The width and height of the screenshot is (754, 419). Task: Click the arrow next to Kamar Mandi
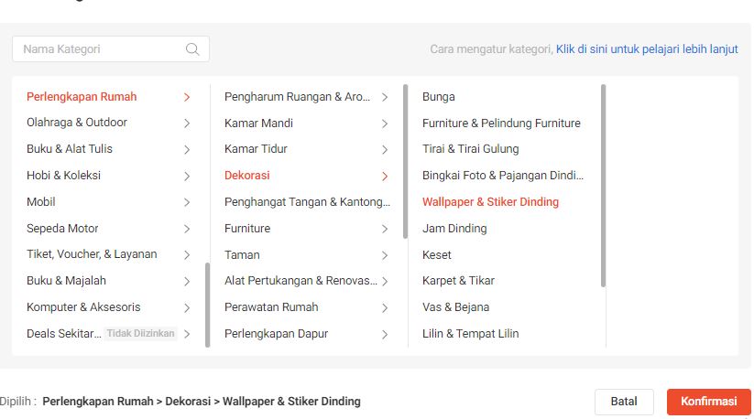click(x=385, y=124)
